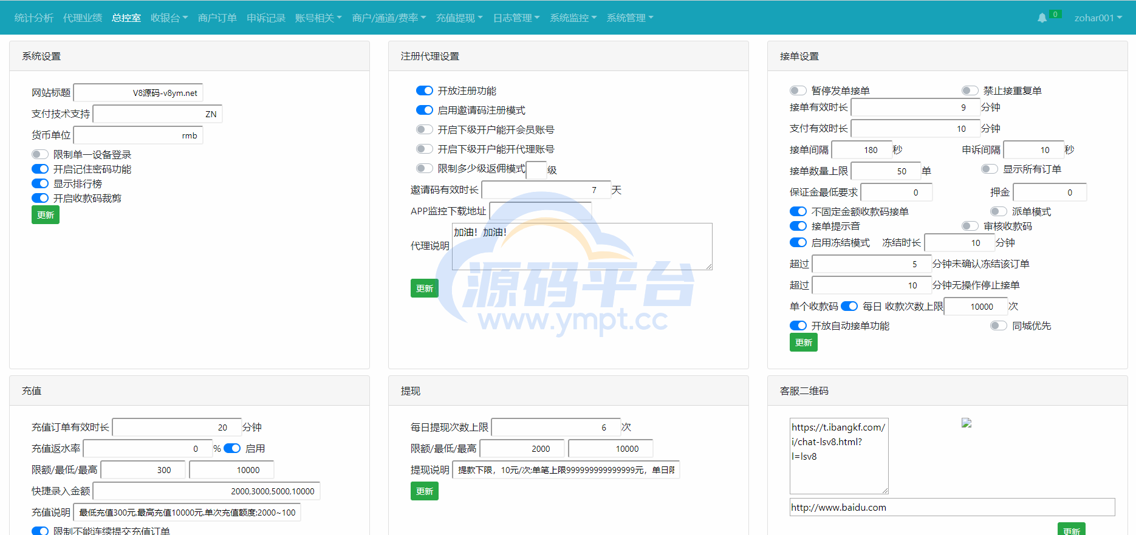Click 邀请码有效时长 input field

point(546,190)
